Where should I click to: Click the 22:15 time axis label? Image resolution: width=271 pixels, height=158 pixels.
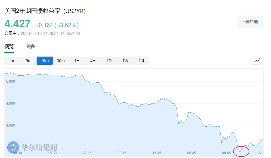click(87, 153)
